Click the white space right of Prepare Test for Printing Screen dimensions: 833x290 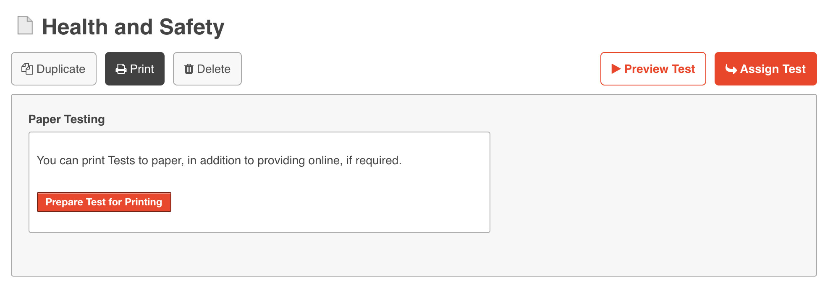pos(327,202)
